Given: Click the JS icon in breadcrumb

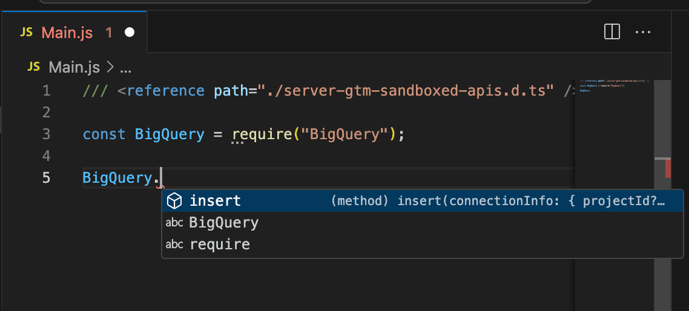Looking at the screenshot, I should pos(34,67).
